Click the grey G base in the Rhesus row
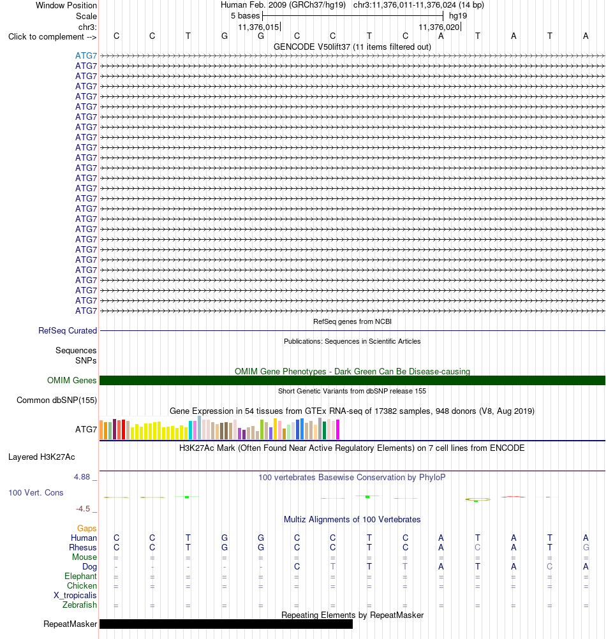 click(586, 548)
